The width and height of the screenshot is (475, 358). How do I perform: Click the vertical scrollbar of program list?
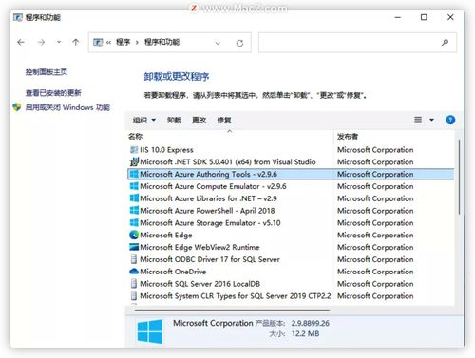[459, 178]
